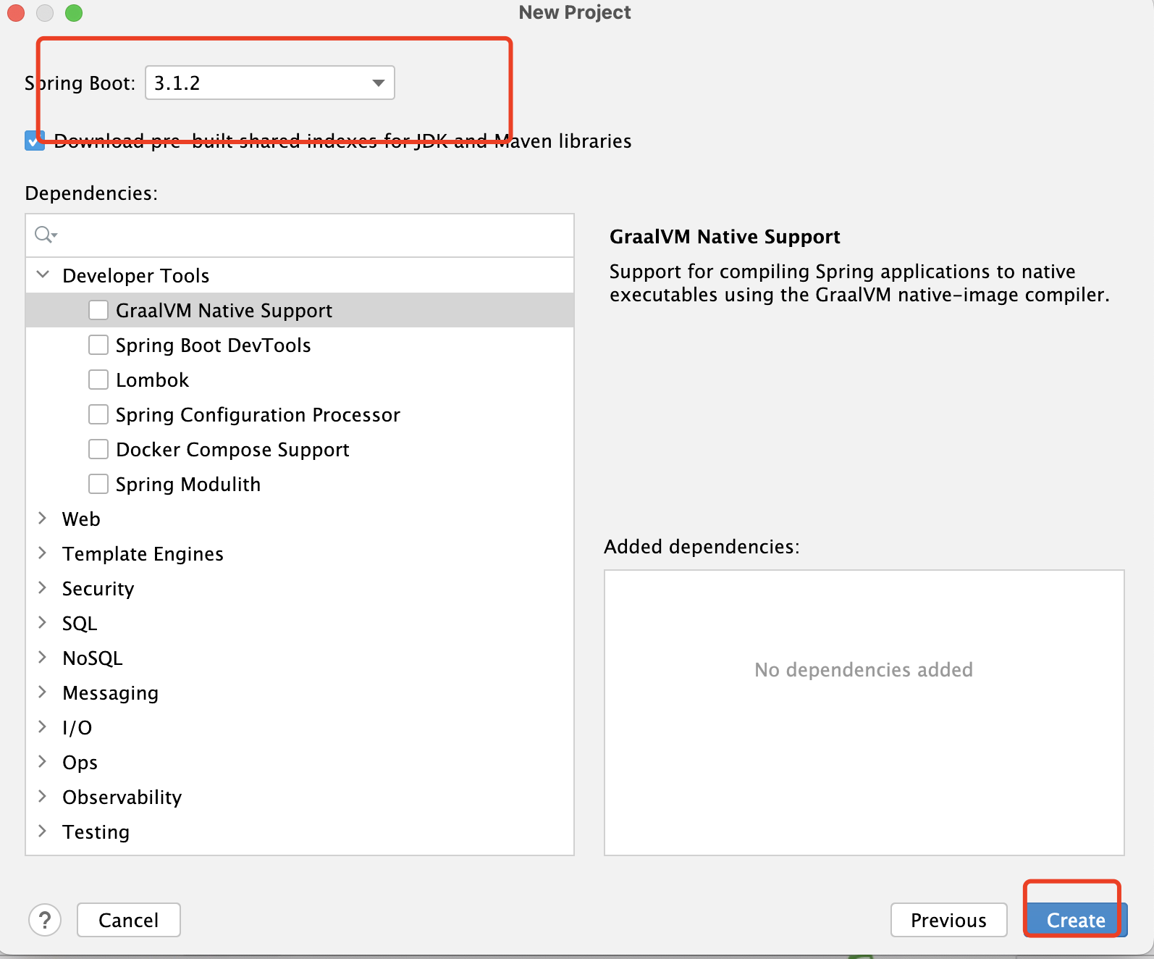Toggle Download pre-built shared indexes checkbox
The image size is (1154, 959).
pos(35,141)
